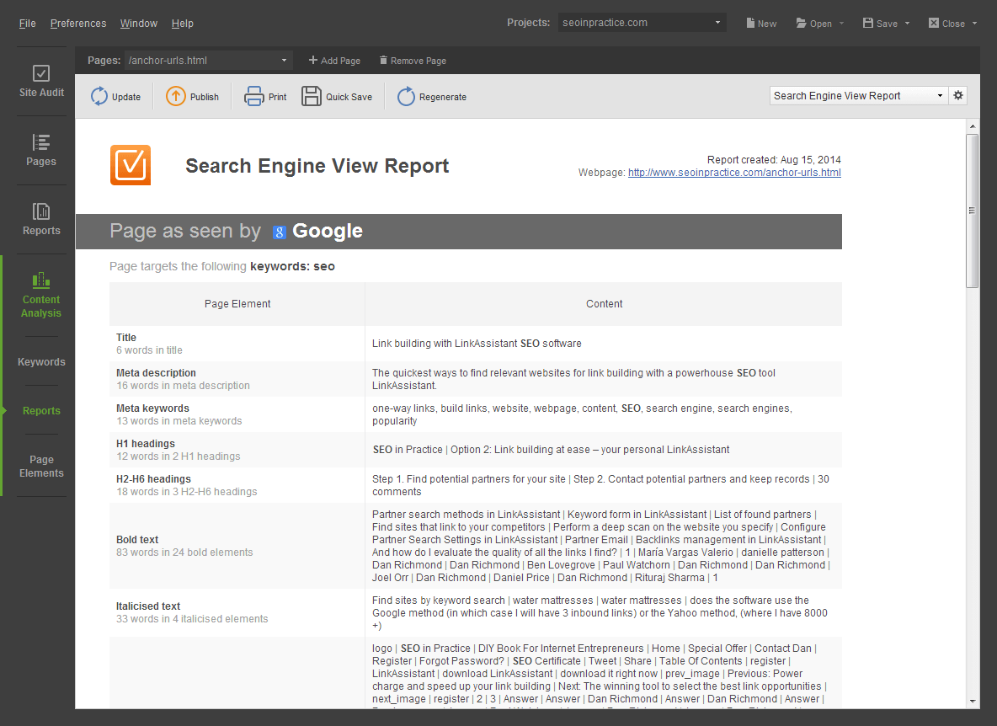Click the Quick Save floppy icon
The height and width of the screenshot is (726, 997).
coord(312,97)
